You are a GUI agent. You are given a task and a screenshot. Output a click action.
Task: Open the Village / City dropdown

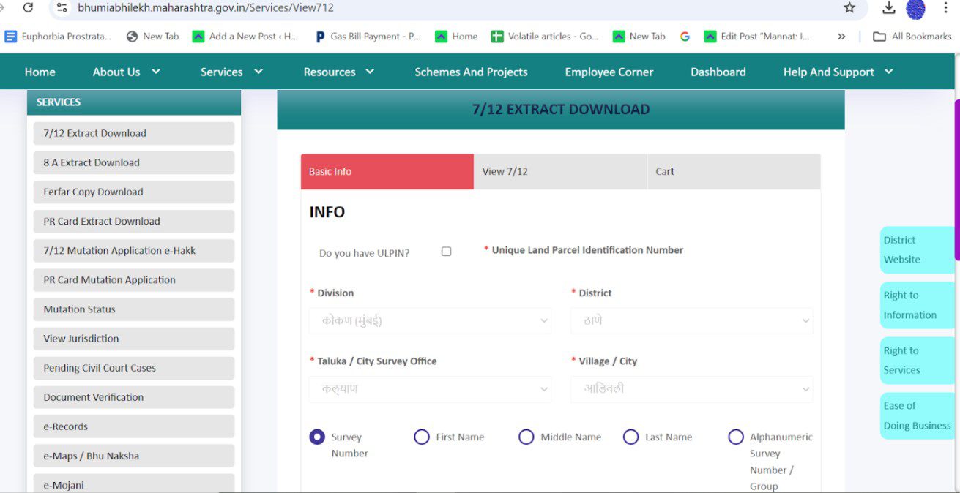pos(691,389)
